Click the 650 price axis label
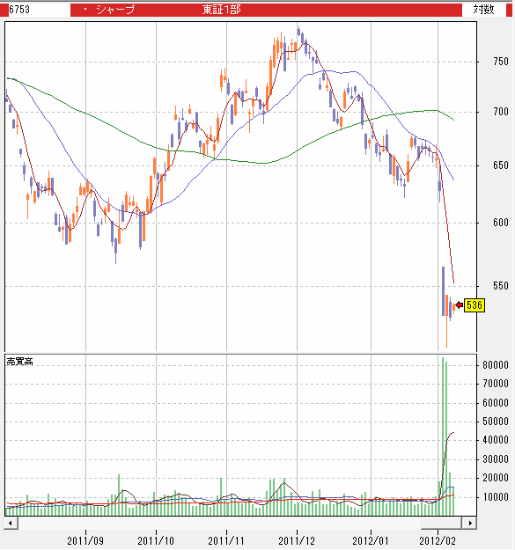The width and height of the screenshot is (515, 550). [x=501, y=165]
